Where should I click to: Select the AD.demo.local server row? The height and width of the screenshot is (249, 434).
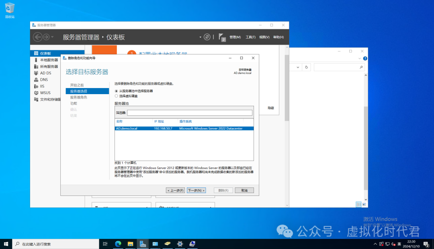click(x=184, y=128)
